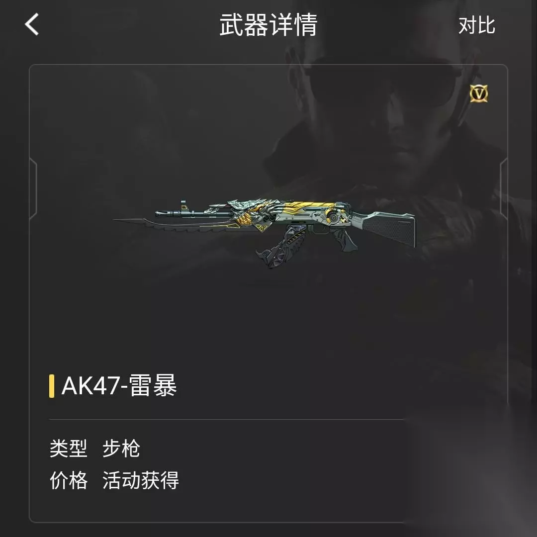This screenshot has height=537, width=537.
Task: Select the AK47-雷暴 weapon name
Action: tap(119, 386)
